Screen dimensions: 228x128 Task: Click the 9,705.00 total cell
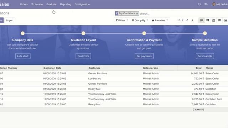[198, 99]
